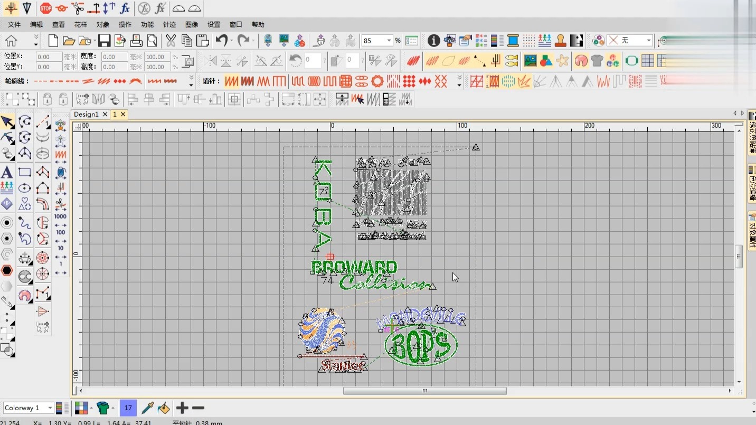Open the undo history dropdown arrow
The image size is (756, 425).
(232, 41)
